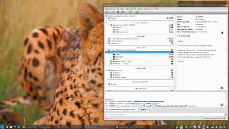Switch to the Schattenwaechter chat tab
The image size is (229, 129).
pyautogui.click(x=121, y=110)
